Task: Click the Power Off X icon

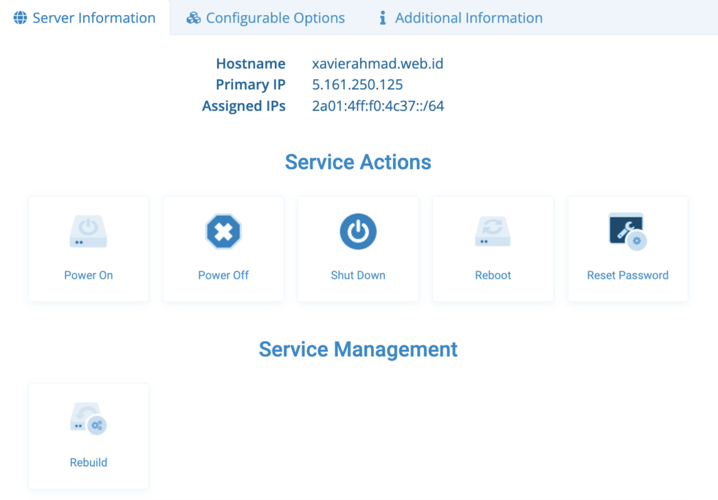Action: 223,232
